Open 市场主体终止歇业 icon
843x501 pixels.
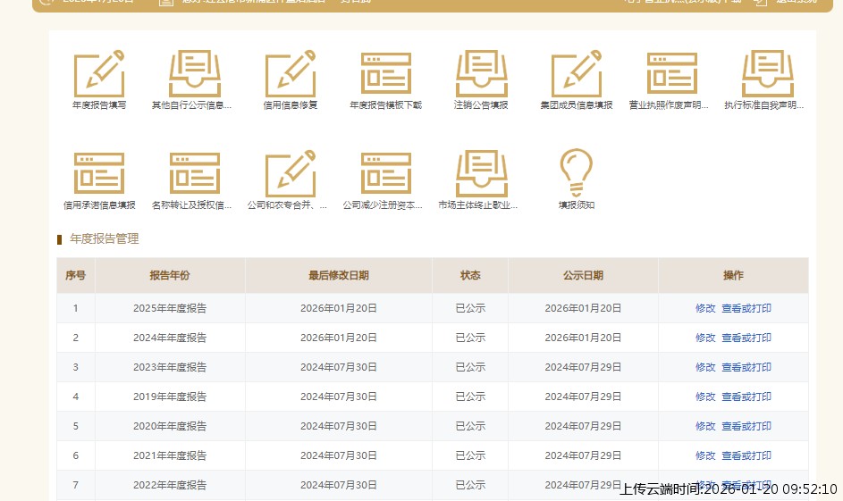click(x=481, y=174)
